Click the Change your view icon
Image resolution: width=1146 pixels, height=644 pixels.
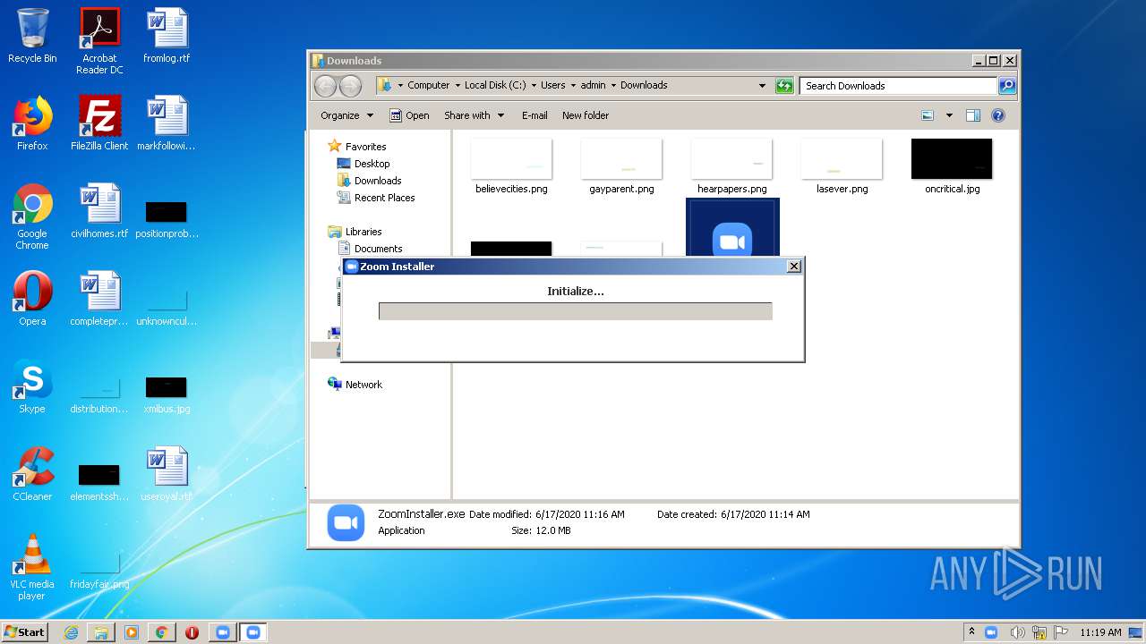(928, 115)
